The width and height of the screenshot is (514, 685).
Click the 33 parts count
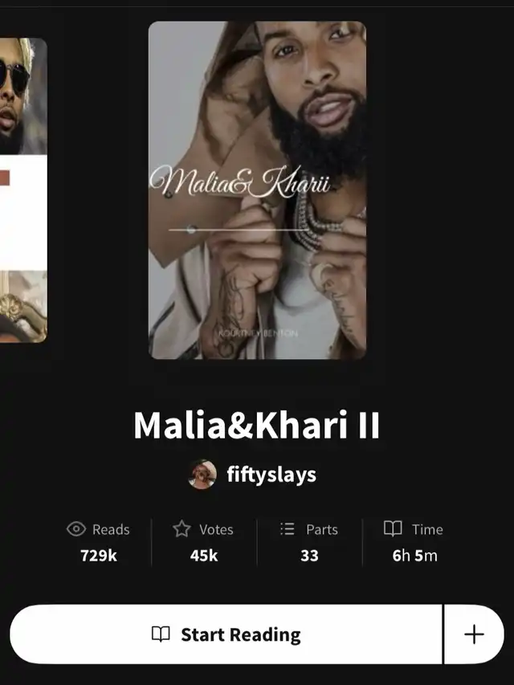309,556
